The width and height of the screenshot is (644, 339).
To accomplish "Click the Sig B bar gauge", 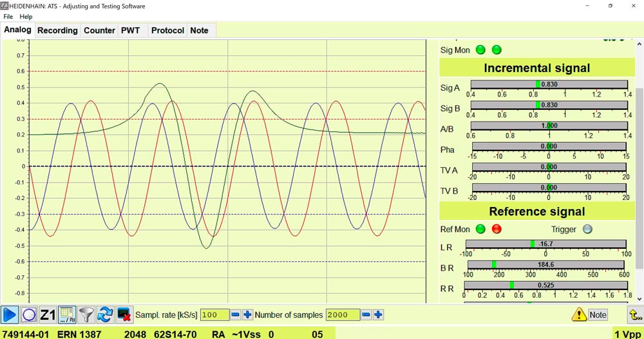I will click(x=549, y=105).
